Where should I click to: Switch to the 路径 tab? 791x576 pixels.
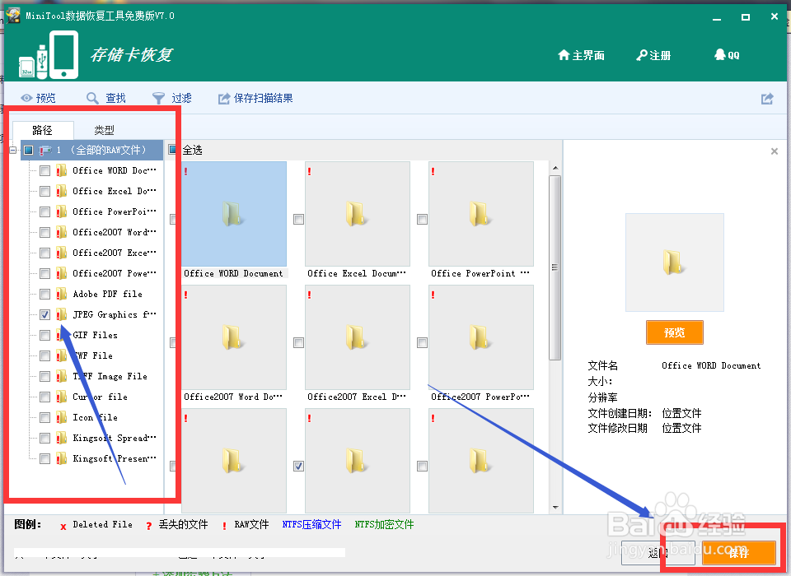[43, 130]
